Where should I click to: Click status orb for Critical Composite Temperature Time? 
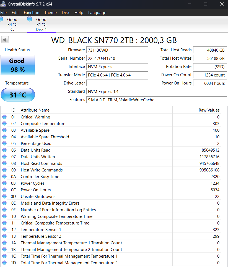tap(4, 223)
